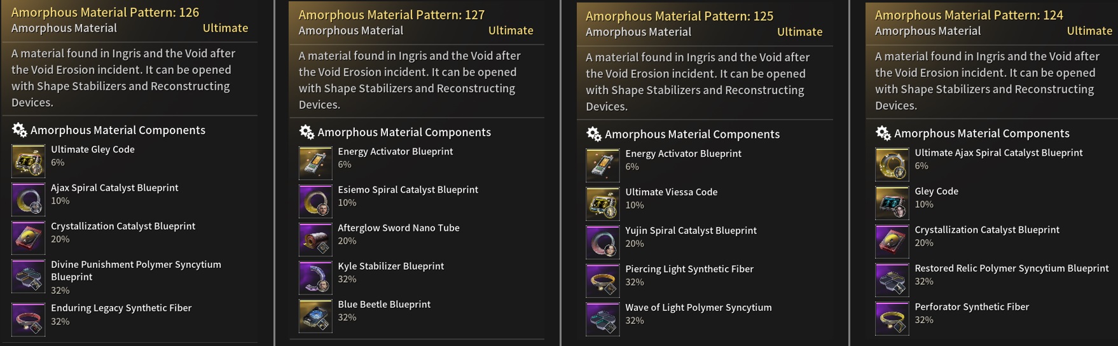Click the Ultimate Ajax Spiral Catalyst Blueprint icon

(x=892, y=164)
